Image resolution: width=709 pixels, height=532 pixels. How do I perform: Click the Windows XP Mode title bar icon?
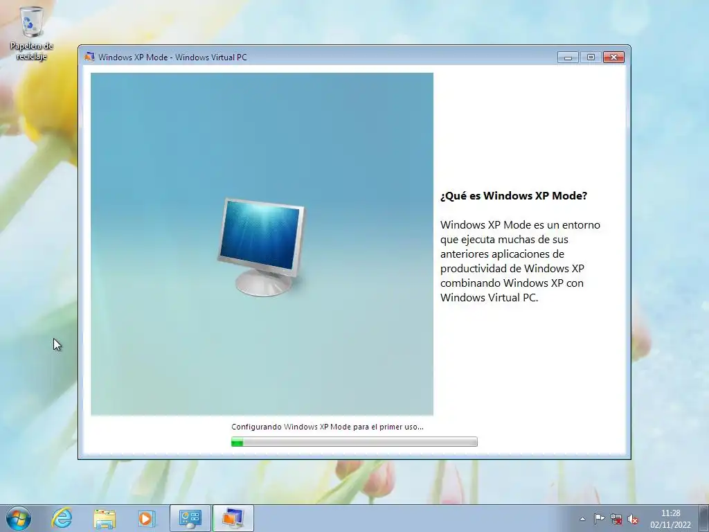[x=89, y=57]
